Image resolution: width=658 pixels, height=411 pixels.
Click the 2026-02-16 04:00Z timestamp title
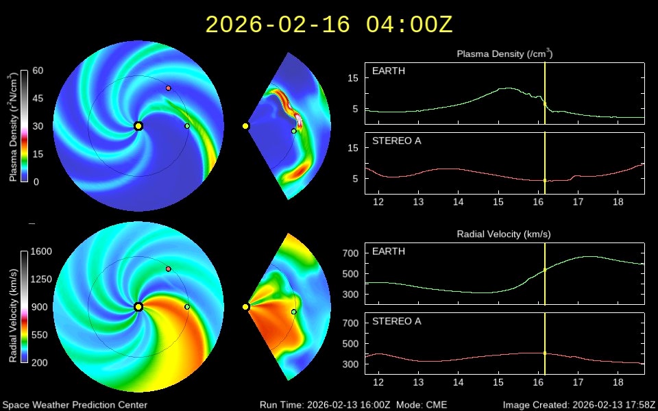point(329,25)
